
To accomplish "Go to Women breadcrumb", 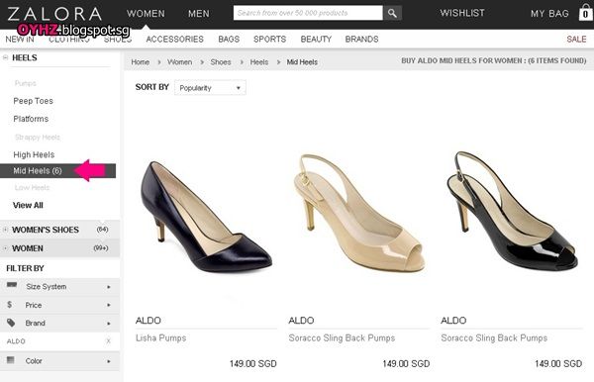I will (179, 62).
